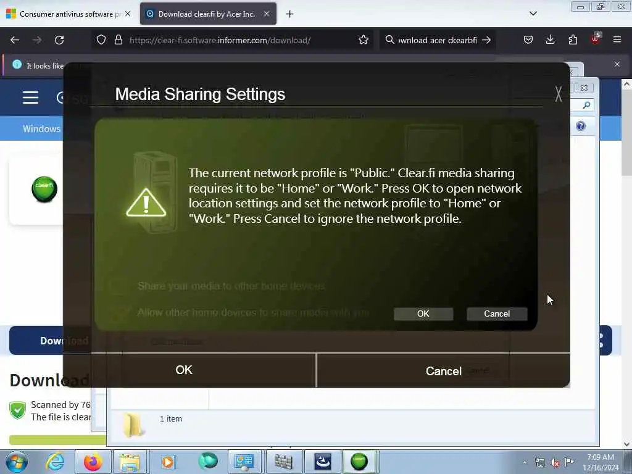Close the Download clear.fi tab
632x474 pixels.
(267, 14)
